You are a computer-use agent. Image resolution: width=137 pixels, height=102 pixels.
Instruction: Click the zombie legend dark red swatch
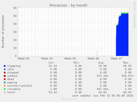5,76
